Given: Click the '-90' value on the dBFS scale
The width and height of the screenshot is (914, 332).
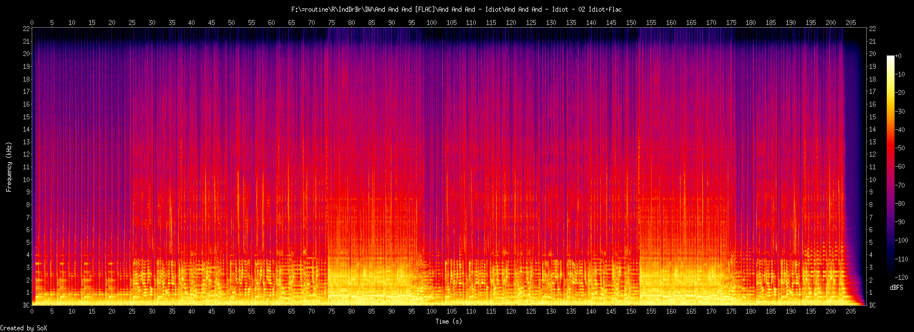Looking at the screenshot, I should [900, 222].
